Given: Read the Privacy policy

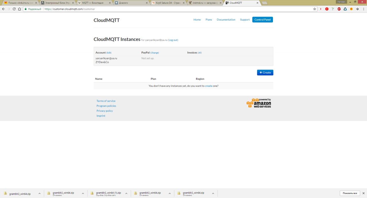Looking at the screenshot, I should [105, 111].
